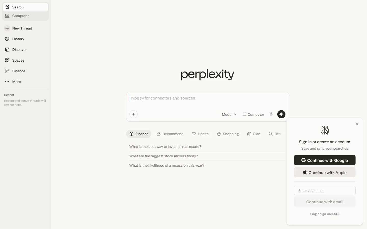Start a New Thread

(22, 28)
